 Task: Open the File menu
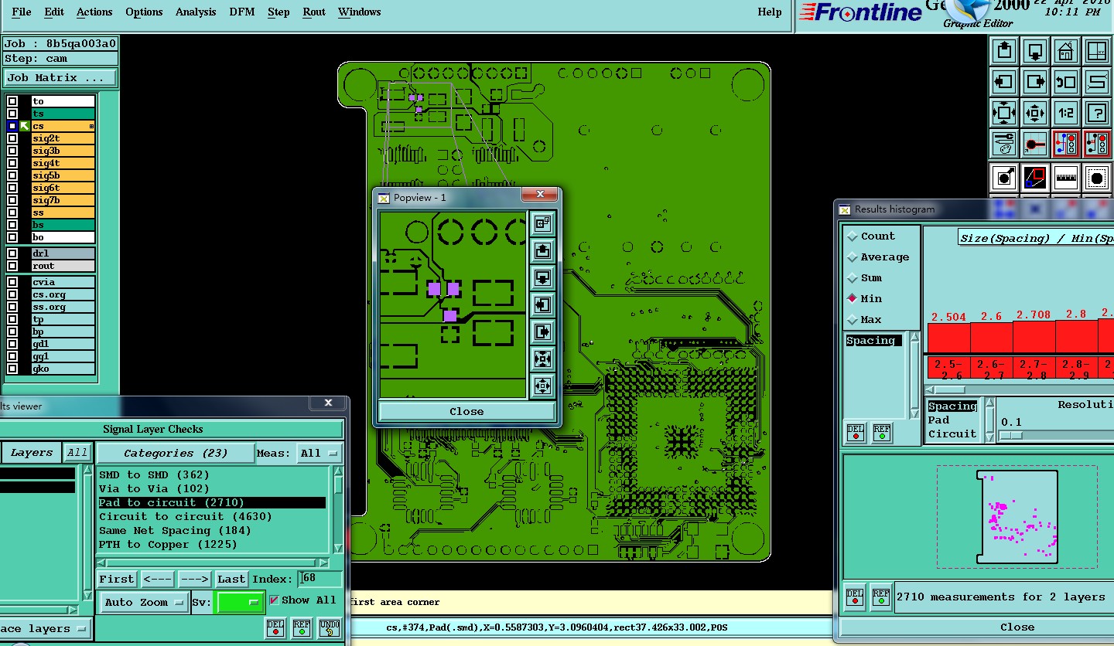22,12
